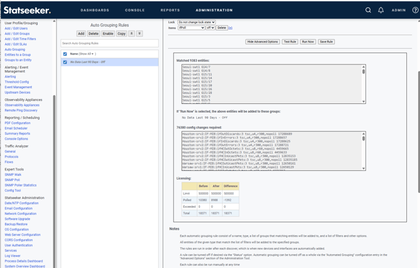Open Software Upgrade link

pos(18,219)
